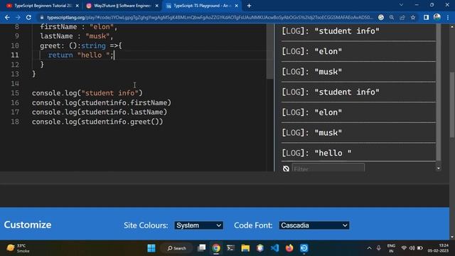Go back with the browser back arrow
455x256 pixels.
click(x=7, y=17)
